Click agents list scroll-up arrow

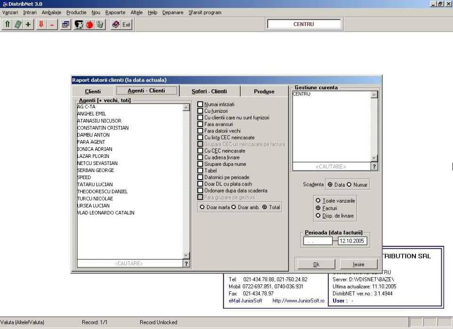pyautogui.click(x=186, y=108)
